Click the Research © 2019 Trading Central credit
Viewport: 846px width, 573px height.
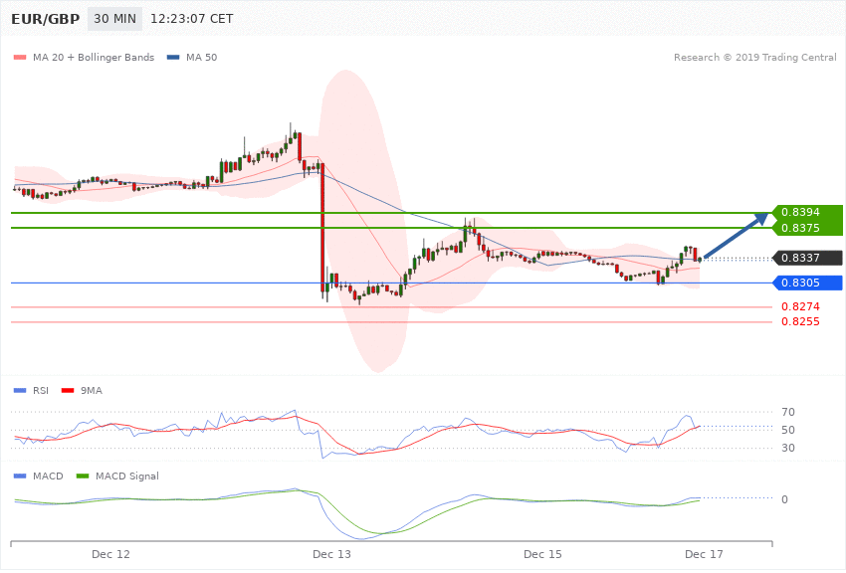pos(754,57)
